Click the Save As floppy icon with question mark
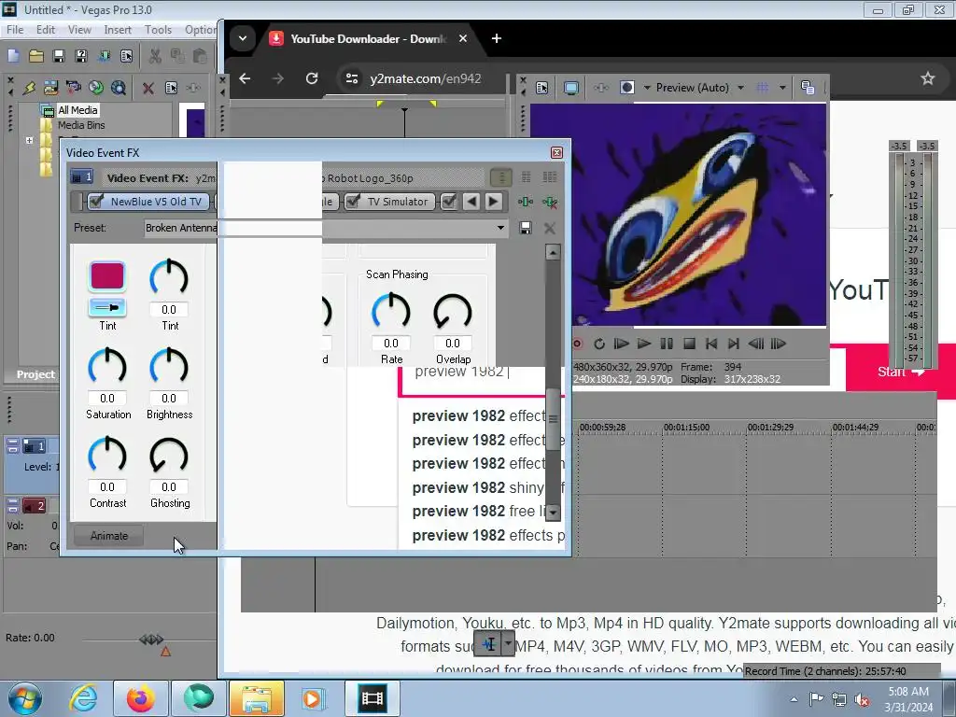956x717 pixels. tap(81, 56)
